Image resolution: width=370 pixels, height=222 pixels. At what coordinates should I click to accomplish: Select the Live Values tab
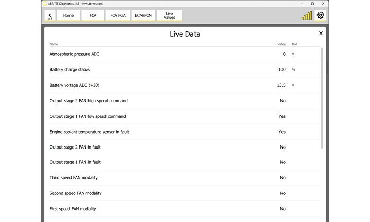(169, 16)
